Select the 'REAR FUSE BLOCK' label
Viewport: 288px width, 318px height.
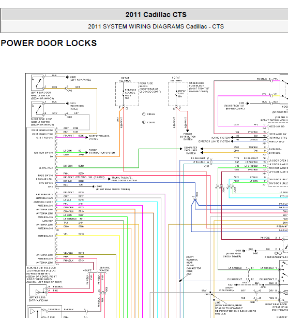150,88
